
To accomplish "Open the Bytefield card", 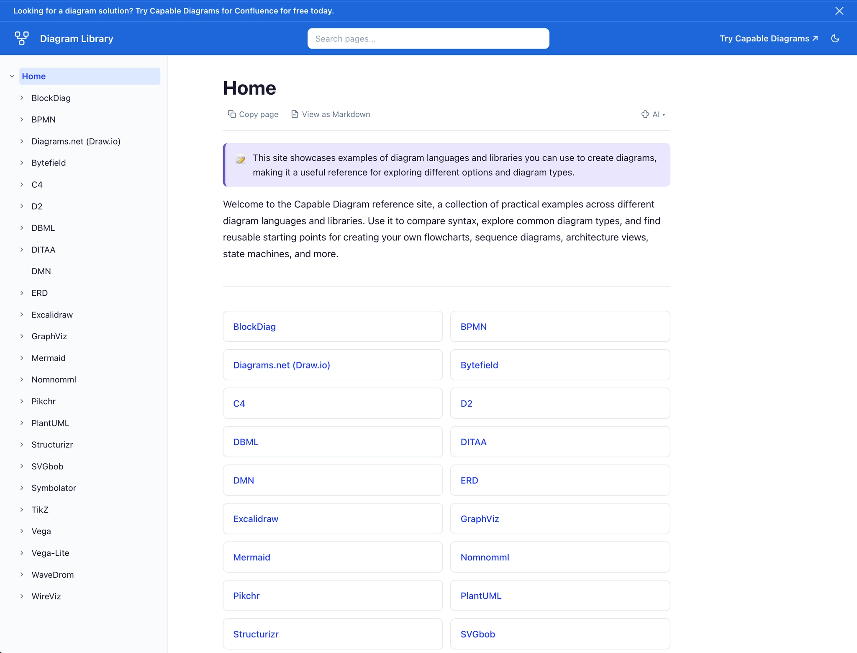I will tap(560, 365).
